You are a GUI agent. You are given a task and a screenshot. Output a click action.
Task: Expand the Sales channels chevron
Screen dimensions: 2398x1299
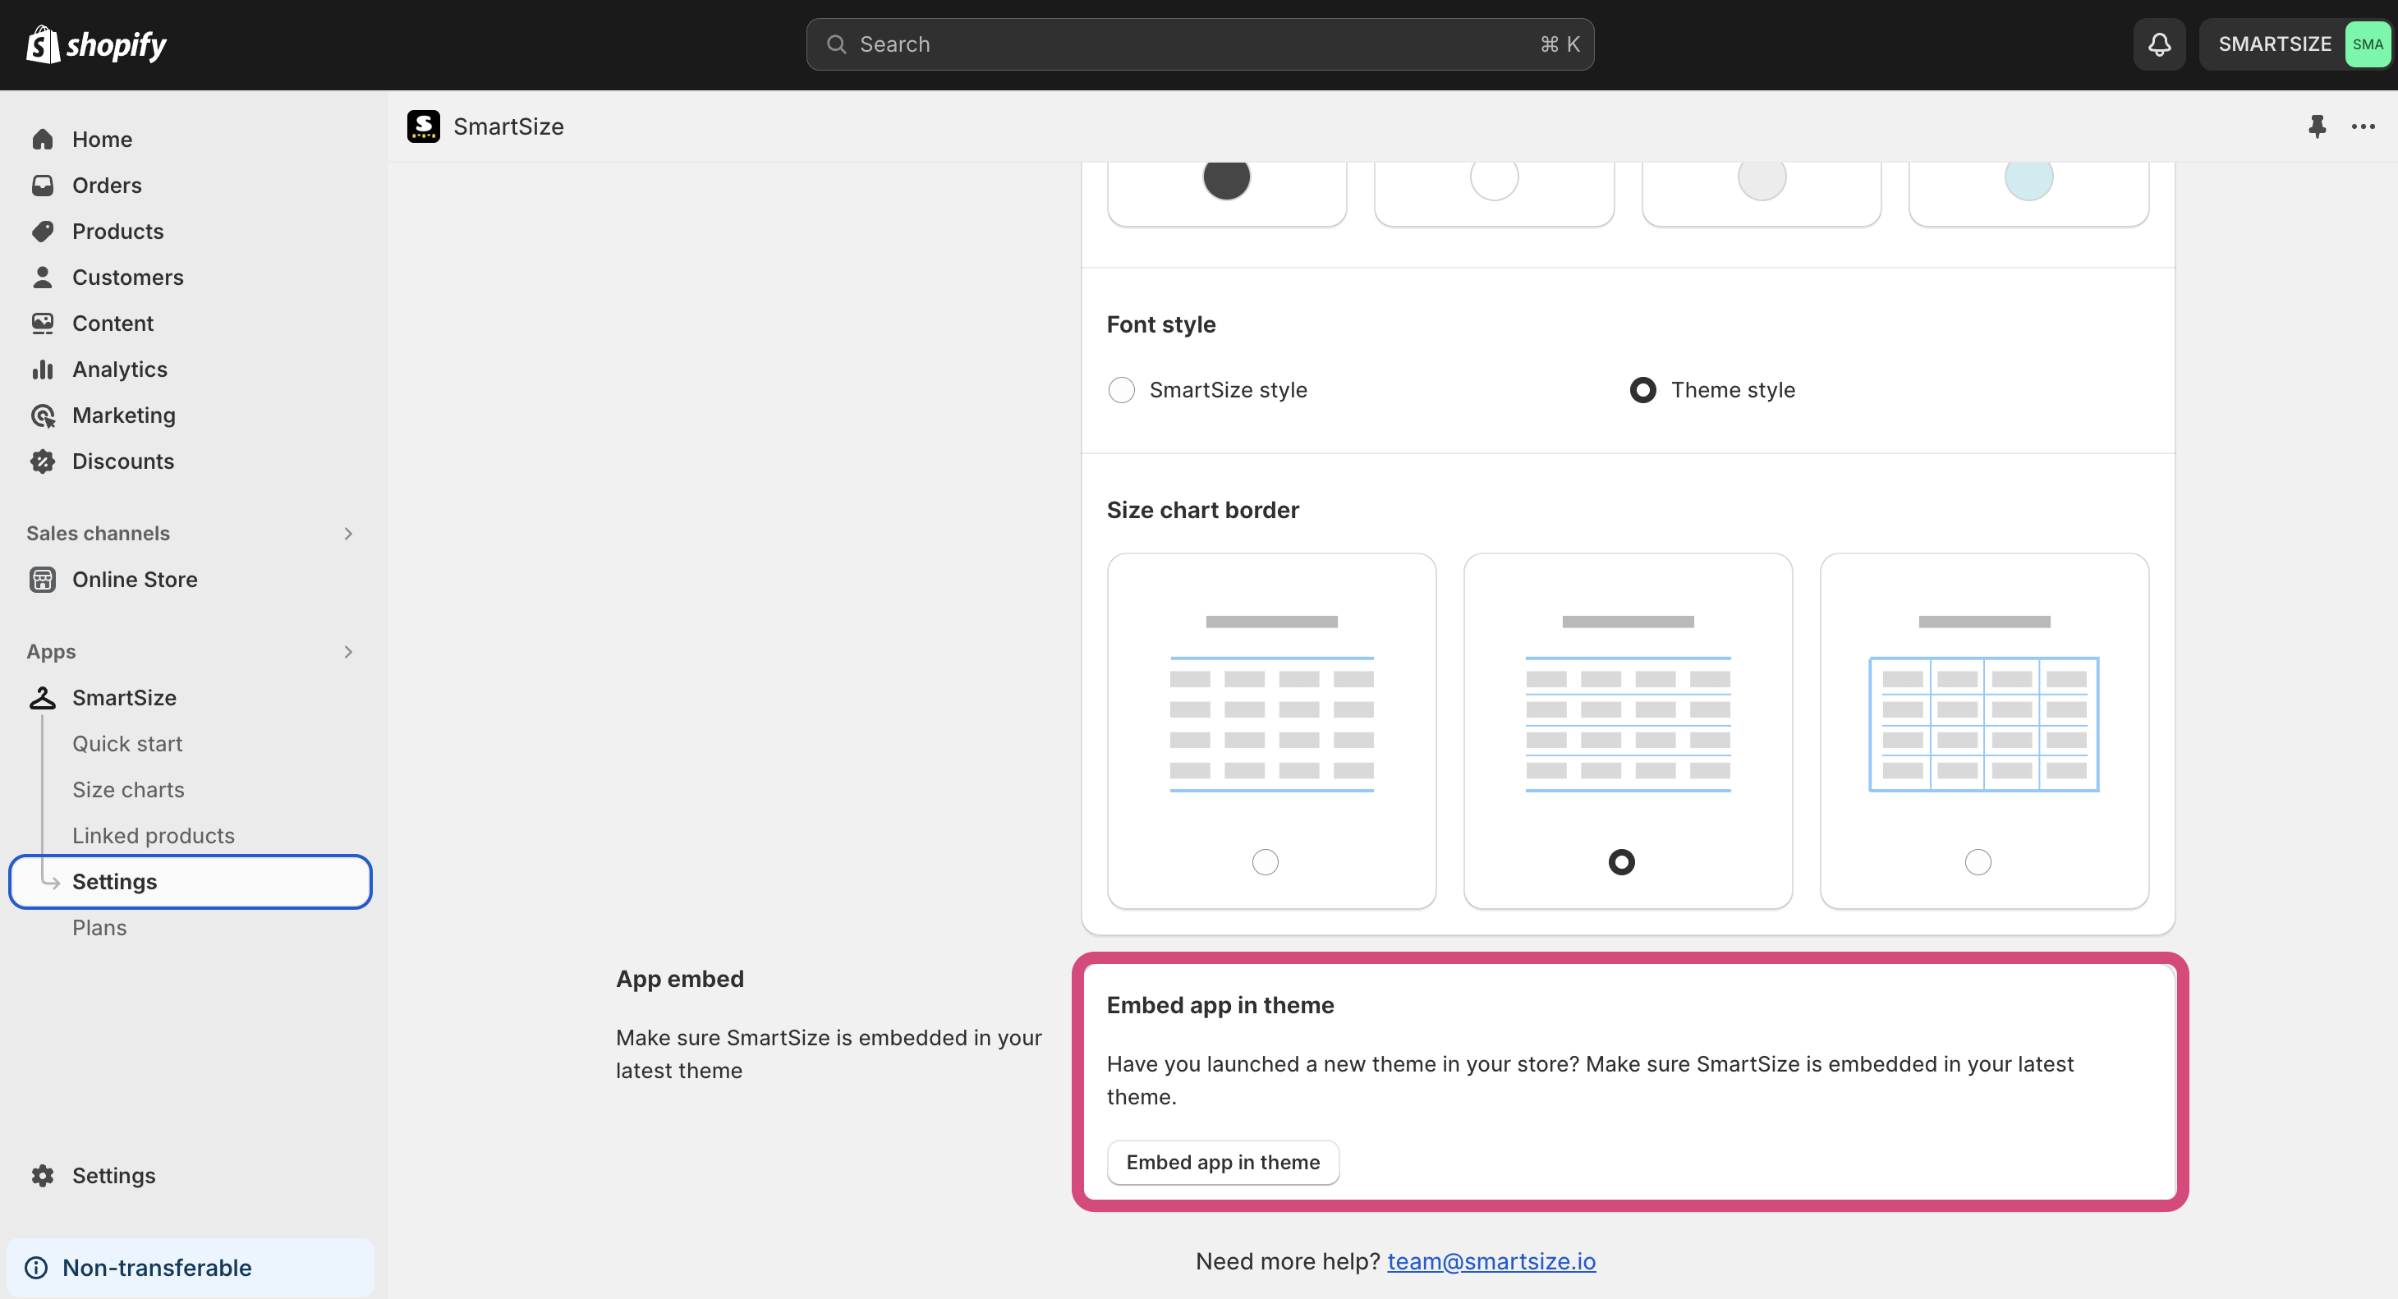pyautogui.click(x=348, y=533)
